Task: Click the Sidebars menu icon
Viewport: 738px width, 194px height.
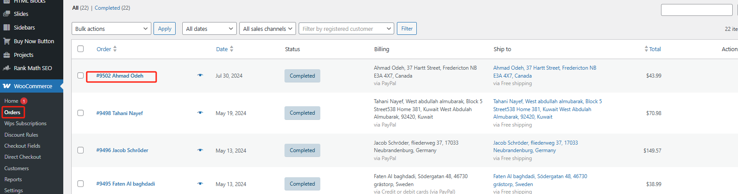Action: [x=7, y=27]
